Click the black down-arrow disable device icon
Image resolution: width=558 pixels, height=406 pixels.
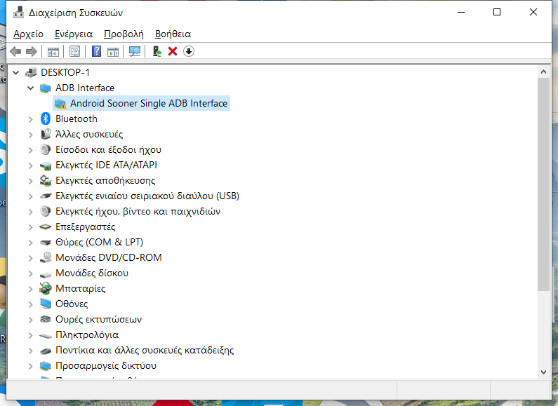(x=189, y=51)
